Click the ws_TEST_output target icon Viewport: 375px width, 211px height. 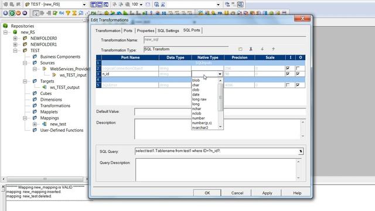(x=45, y=87)
